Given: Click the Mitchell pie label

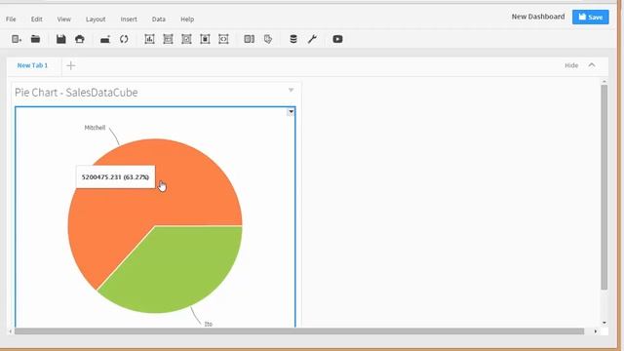Looking at the screenshot, I should (x=95, y=128).
